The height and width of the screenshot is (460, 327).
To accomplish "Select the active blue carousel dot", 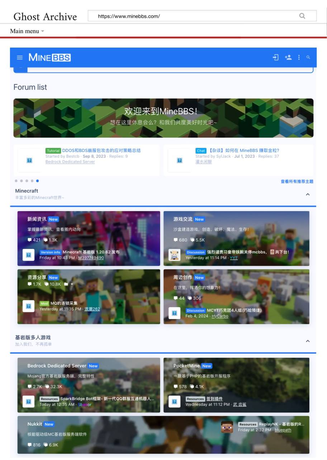I will pos(37,181).
